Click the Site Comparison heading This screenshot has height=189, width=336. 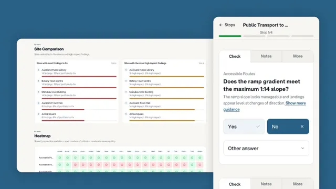tap(49, 49)
